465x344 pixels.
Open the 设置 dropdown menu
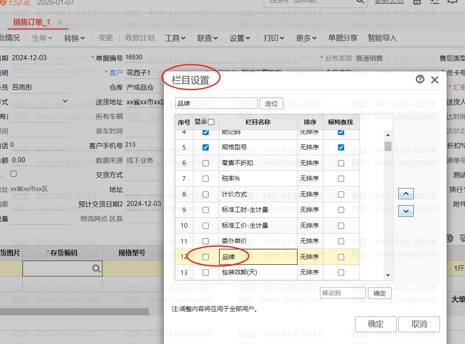click(x=240, y=38)
